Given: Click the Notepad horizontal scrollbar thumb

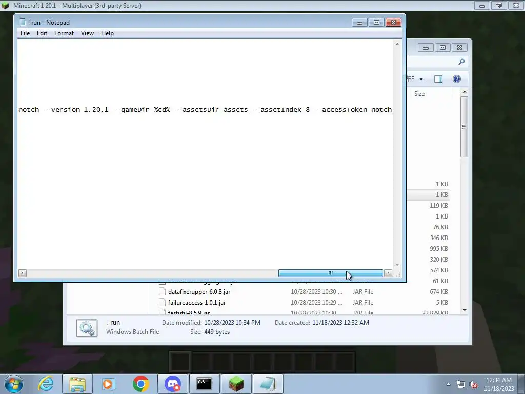Looking at the screenshot, I should [331, 273].
